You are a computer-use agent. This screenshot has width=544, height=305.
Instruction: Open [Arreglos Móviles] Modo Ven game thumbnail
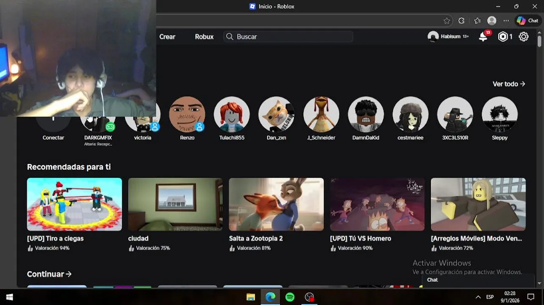pyautogui.click(x=478, y=204)
